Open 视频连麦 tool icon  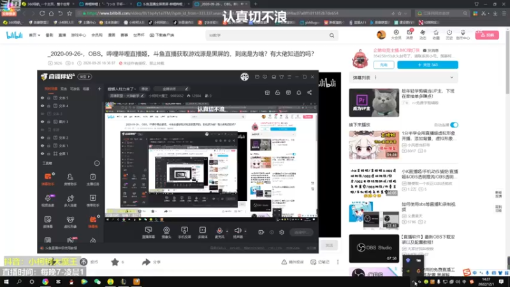(x=48, y=200)
